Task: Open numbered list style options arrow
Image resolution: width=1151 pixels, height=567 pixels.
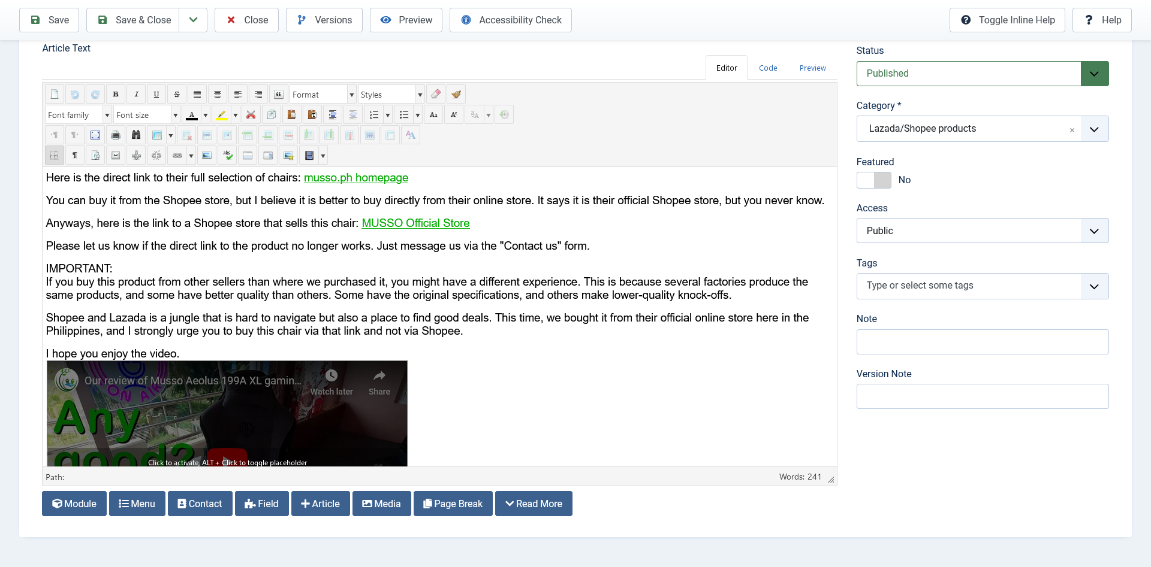Action: pos(388,115)
